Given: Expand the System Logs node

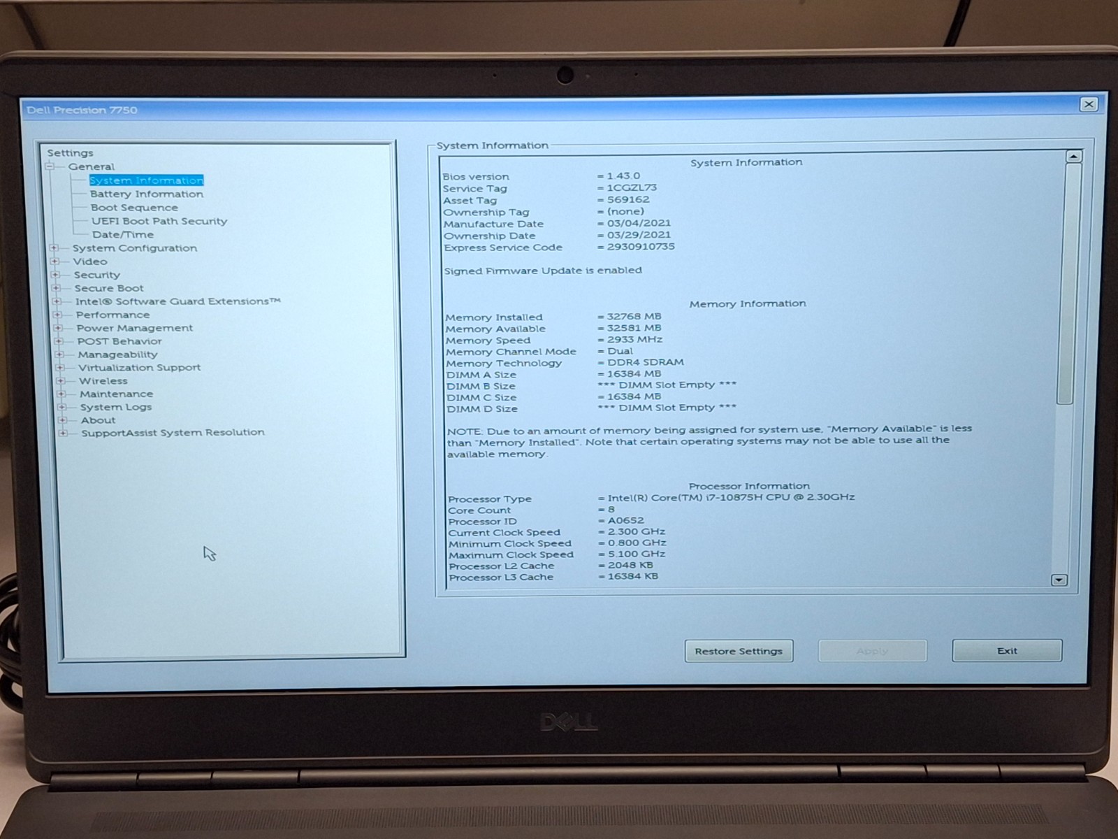Looking at the screenshot, I should 62,407.
